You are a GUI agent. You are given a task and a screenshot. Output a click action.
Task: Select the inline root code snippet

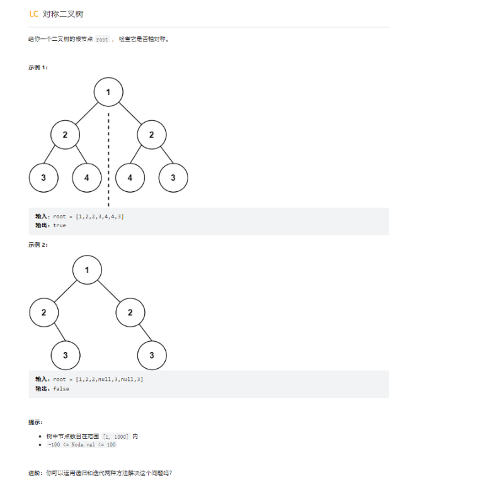pos(102,40)
